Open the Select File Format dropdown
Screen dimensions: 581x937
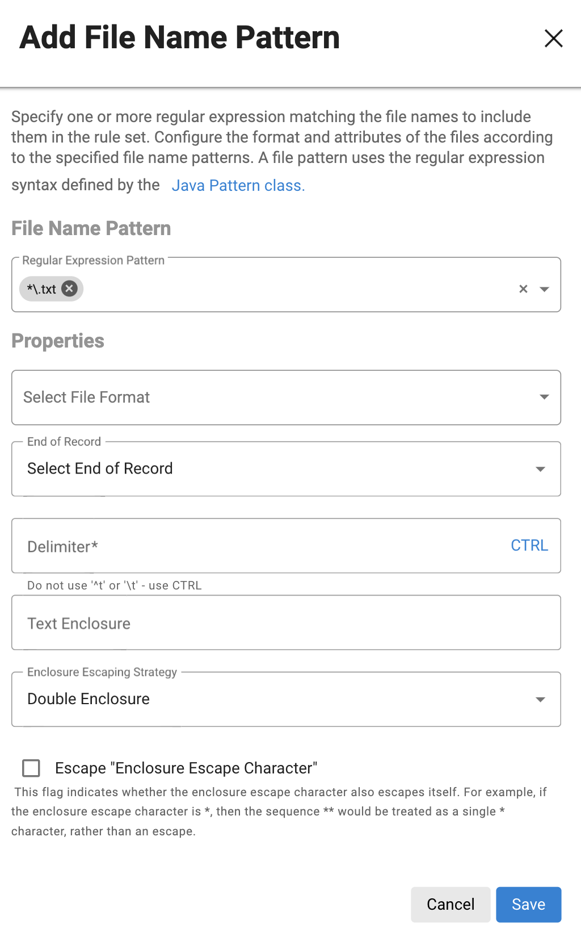pos(272,398)
